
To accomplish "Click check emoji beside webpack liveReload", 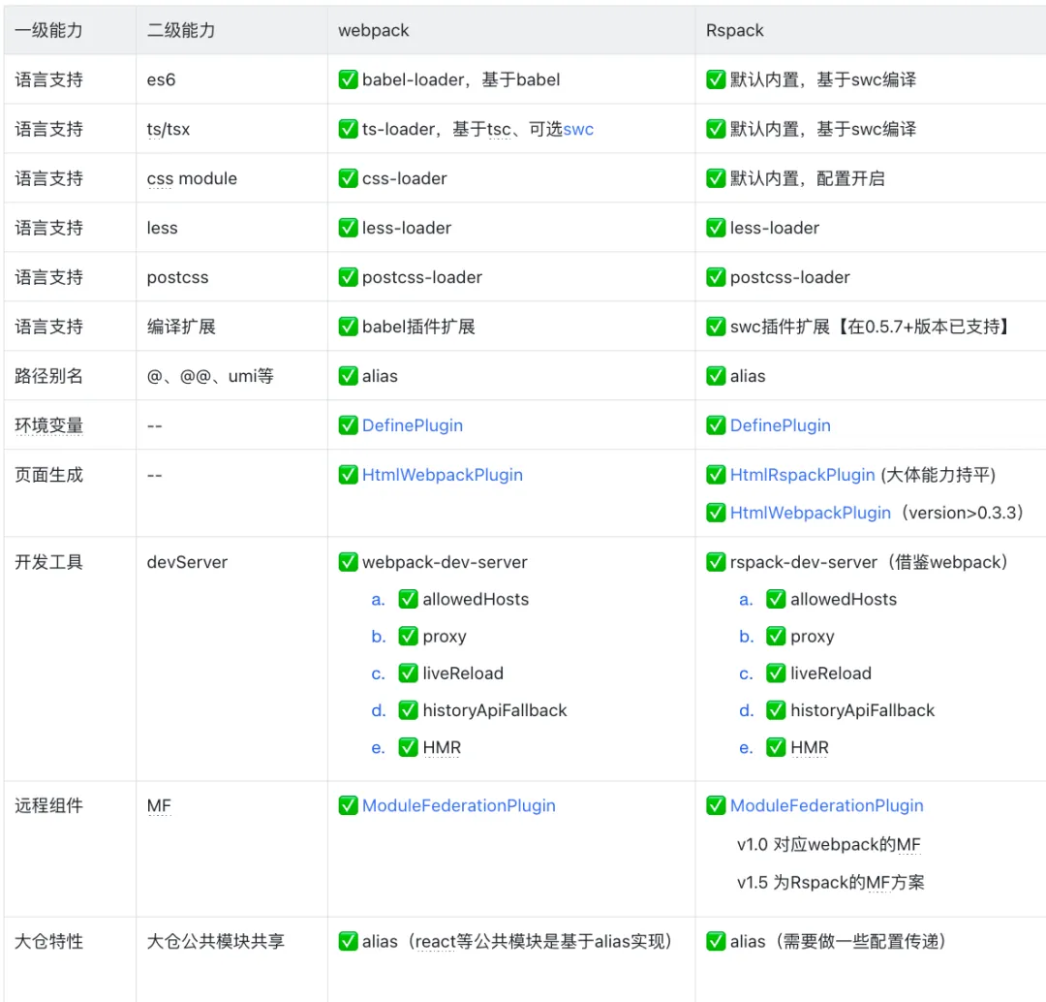I will click(409, 673).
